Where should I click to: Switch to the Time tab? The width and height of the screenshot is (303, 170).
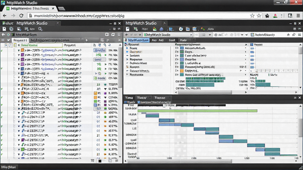click(x=129, y=98)
